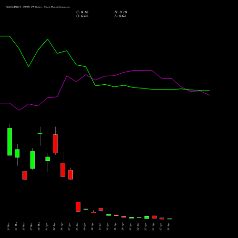Click the low value 'L: 0.05'

point(120,16)
